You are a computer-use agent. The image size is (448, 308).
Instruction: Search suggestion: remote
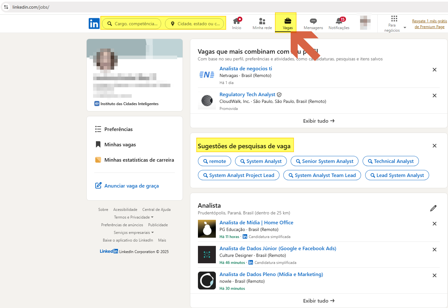[215, 161]
